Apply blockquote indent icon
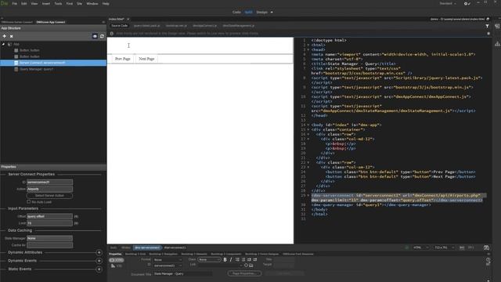The width and height of the screenshot is (501, 282). click(255, 259)
